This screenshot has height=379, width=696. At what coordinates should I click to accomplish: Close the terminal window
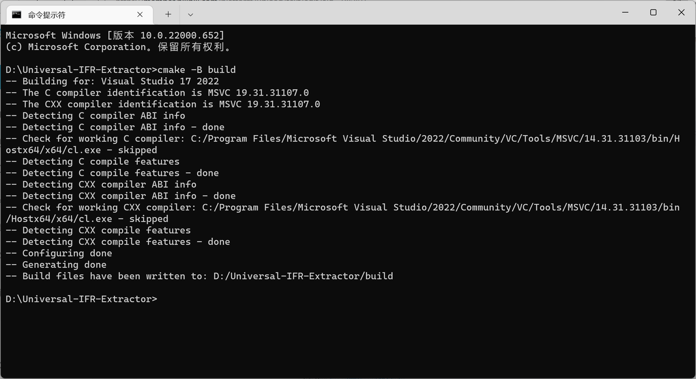(681, 12)
